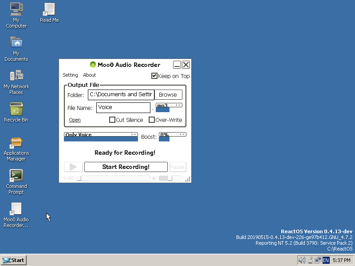
Task: Click the grayed Pause button
Action: click(x=177, y=167)
